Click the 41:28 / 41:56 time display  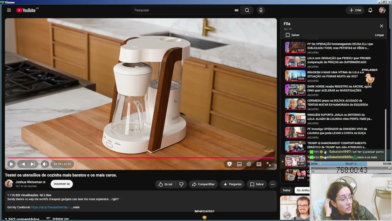pyautogui.click(x=62, y=164)
